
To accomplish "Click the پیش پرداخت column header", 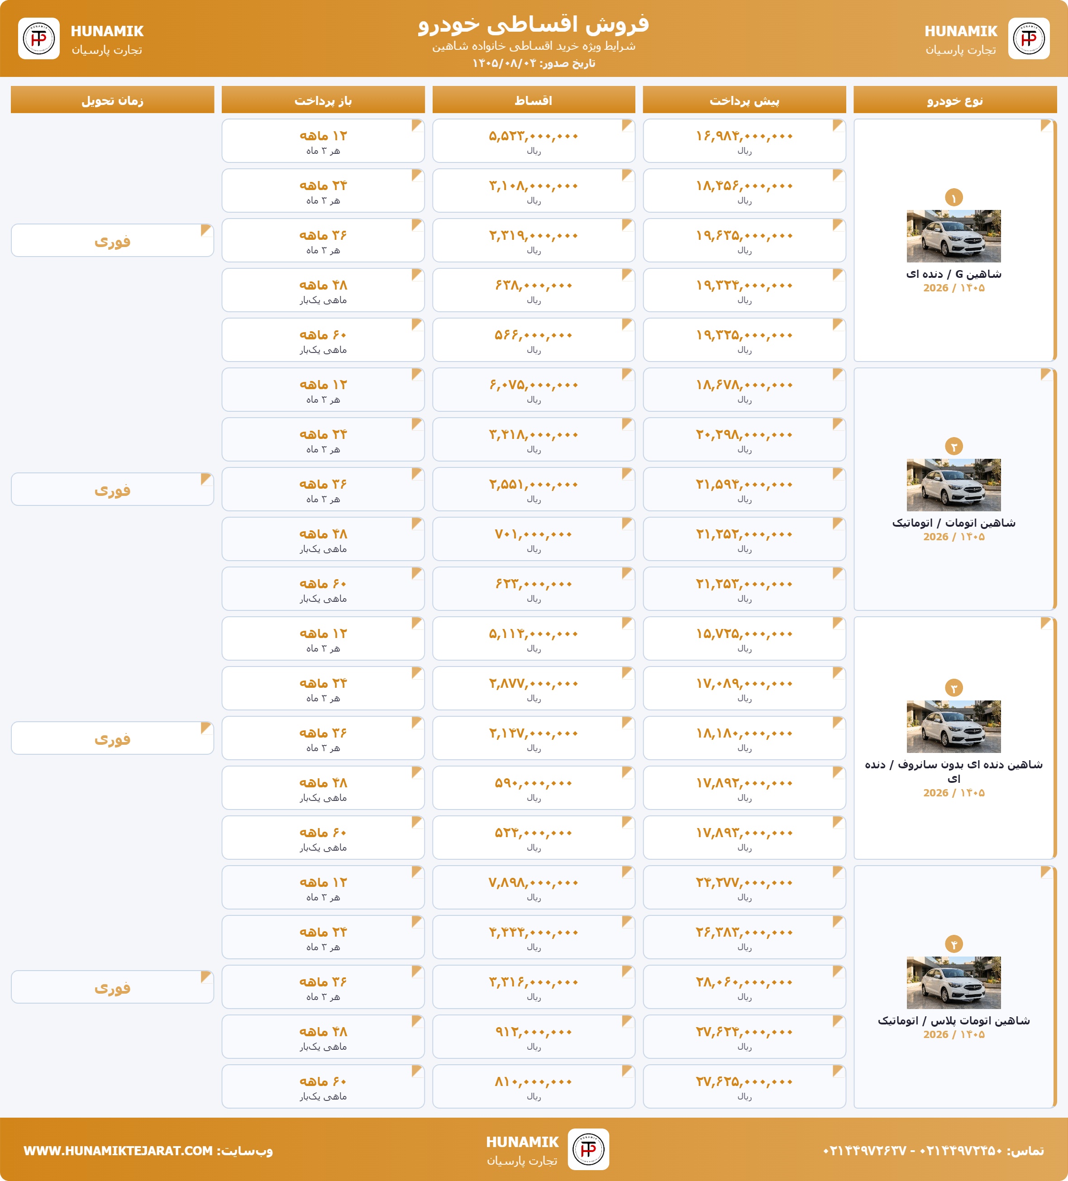I will coord(744,100).
